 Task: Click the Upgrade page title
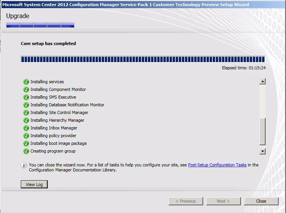coord(18,16)
